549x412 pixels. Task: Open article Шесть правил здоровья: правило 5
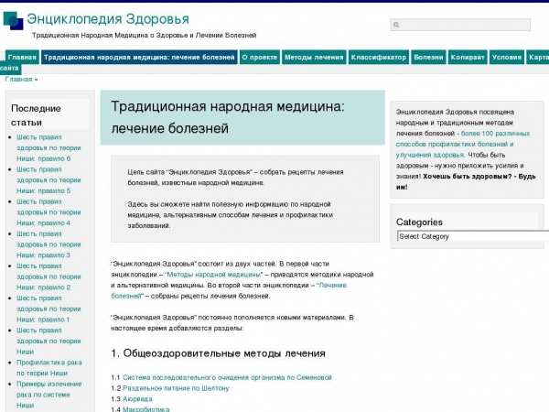pyautogui.click(x=48, y=180)
